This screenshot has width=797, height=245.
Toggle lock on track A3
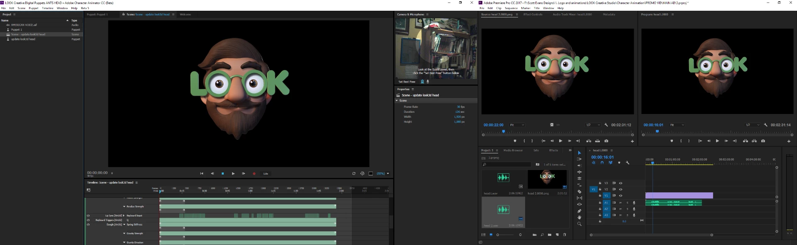600,215
